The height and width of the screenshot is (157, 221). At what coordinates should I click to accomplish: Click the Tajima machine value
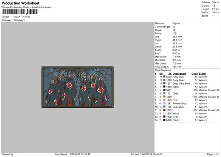pyautogui.click(x=176, y=23)
